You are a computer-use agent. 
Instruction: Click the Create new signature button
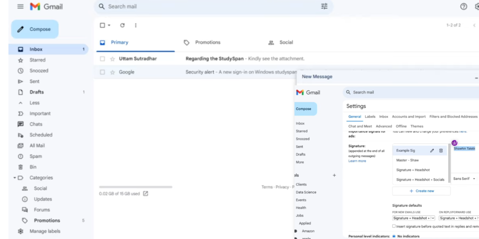point(421,191)
